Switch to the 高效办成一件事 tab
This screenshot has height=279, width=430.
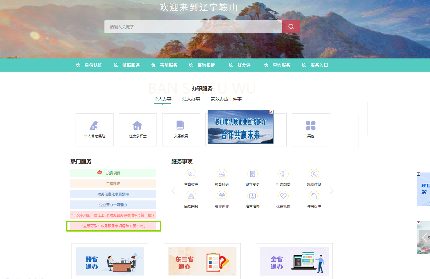point(226,99)
